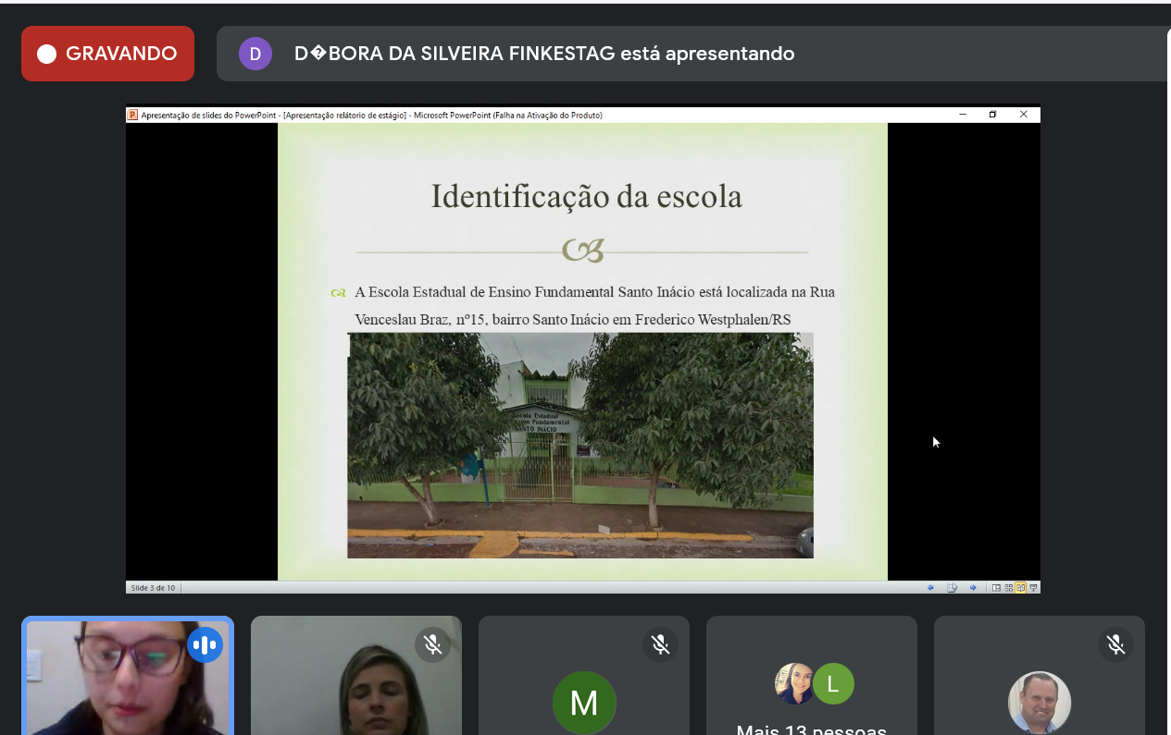Click the Slide 3 de 10 status text

(x=153, y=587)
